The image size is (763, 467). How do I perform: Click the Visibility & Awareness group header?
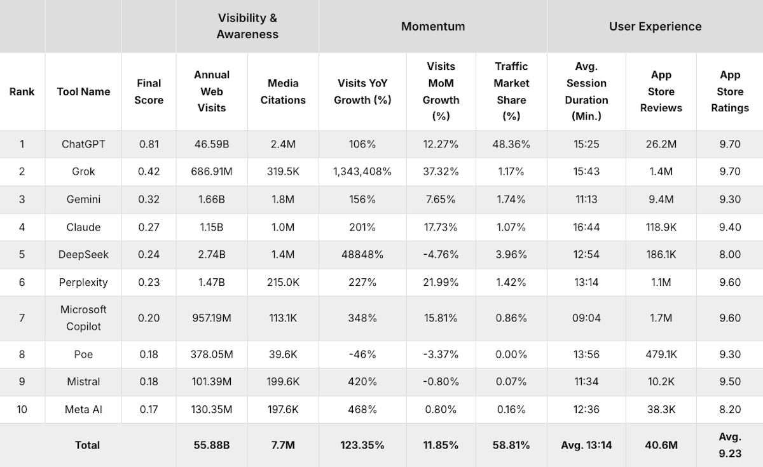pyautogui.click(x=247, y=26)
